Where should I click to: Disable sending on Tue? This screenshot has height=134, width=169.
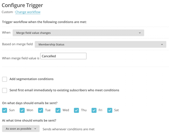click(41, 110)
